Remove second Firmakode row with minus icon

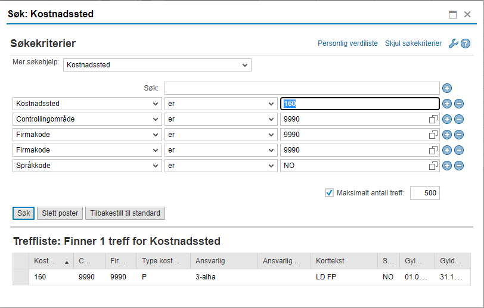pyautogui.click(x=459, y=150)
